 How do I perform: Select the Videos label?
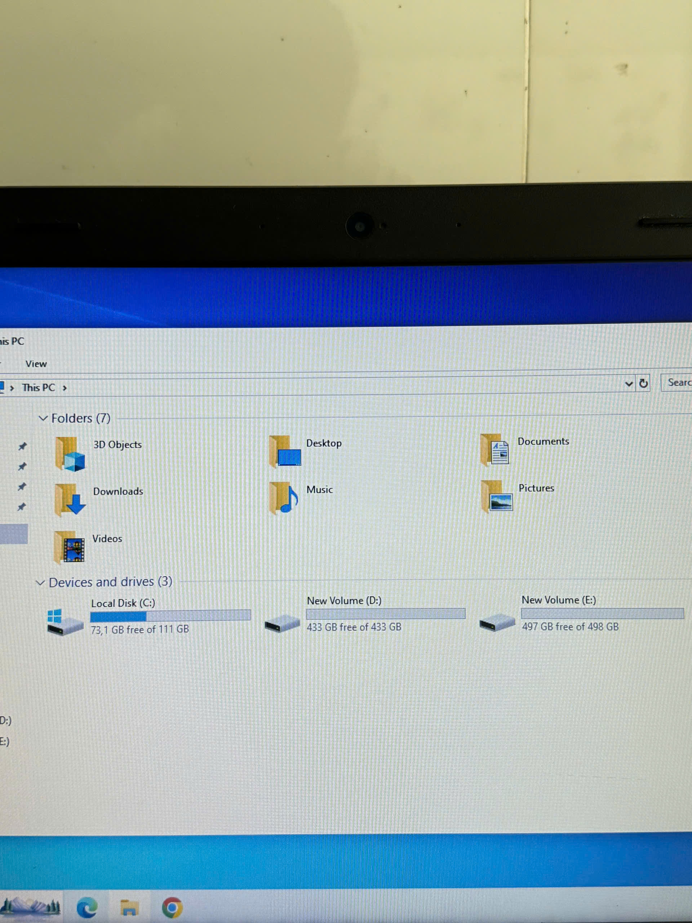107,539
